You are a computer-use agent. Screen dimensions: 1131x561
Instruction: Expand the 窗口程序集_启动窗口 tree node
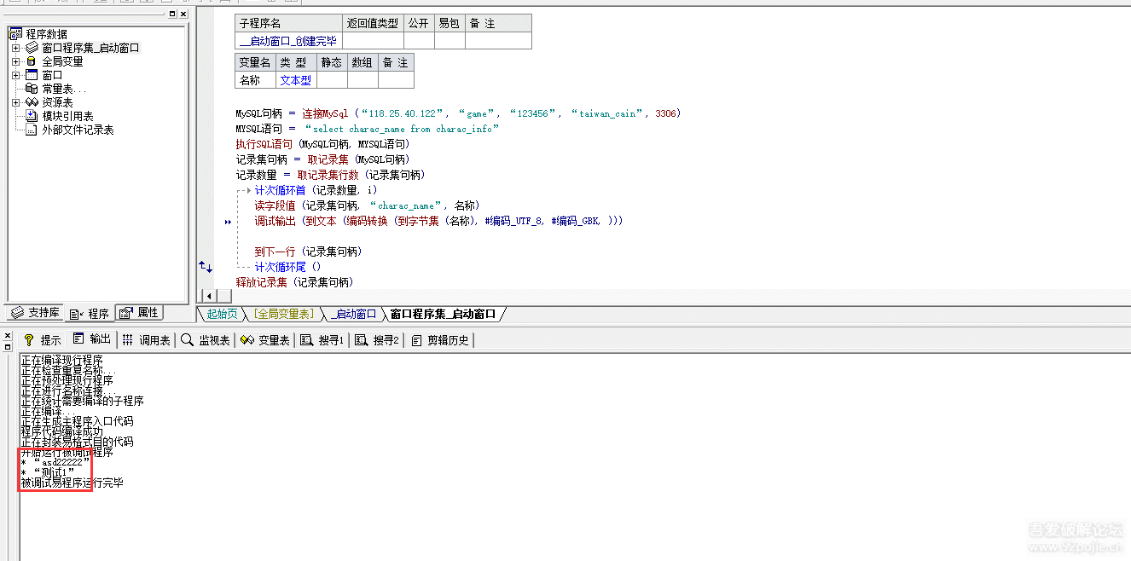pos(15,49)
